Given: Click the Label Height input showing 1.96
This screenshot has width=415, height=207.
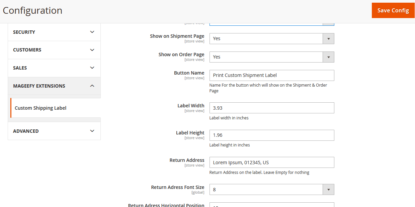Looking at the screenshot, I should click(271, 135).
